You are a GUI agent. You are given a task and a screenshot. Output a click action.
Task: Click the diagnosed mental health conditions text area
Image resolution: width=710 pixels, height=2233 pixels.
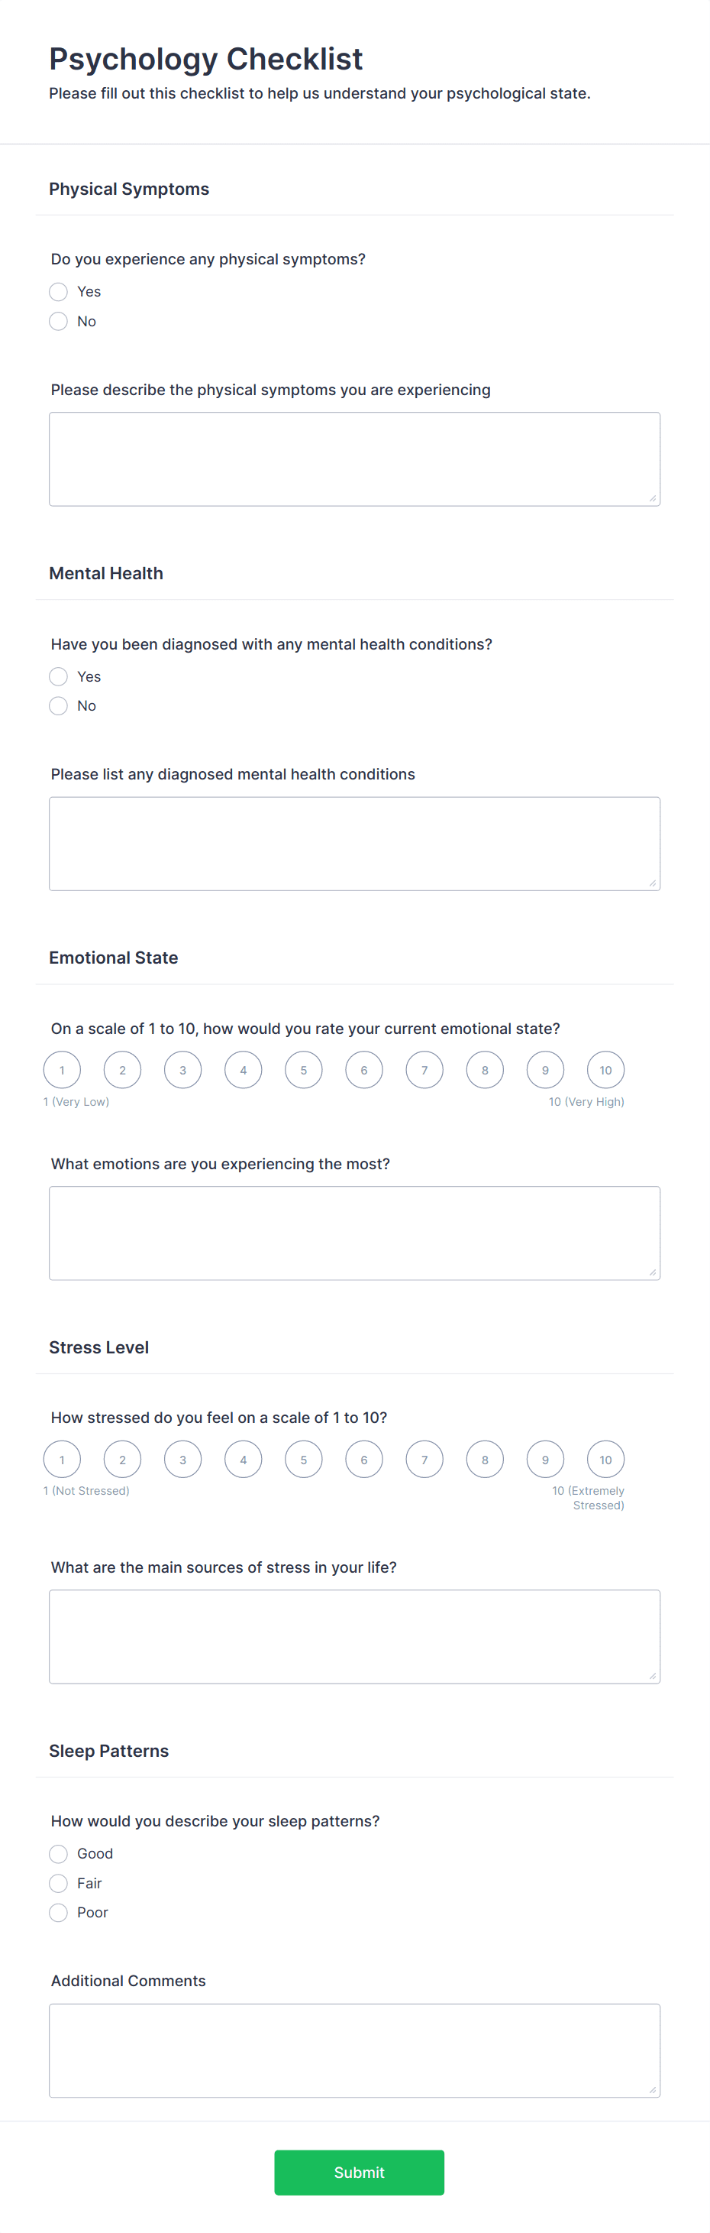pyautogui.click(x=354, y=844)
